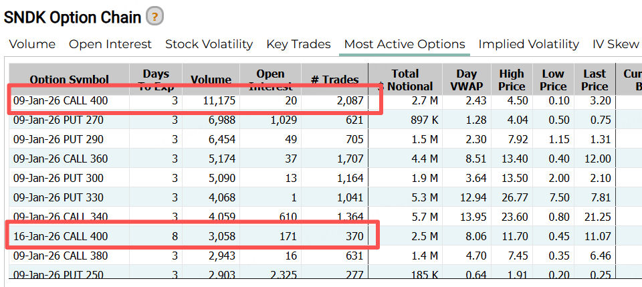Select the 09-Jan-26 CALL 400 row
The height and width of the screenshot is (287, 642).
pyautogui.click(x=60, y=101)
